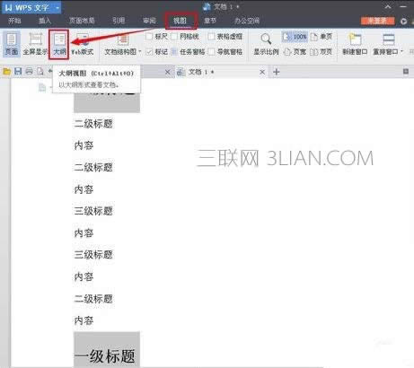Click the print icon in quick toolbar
414x368 pixels.
(29, 71)
